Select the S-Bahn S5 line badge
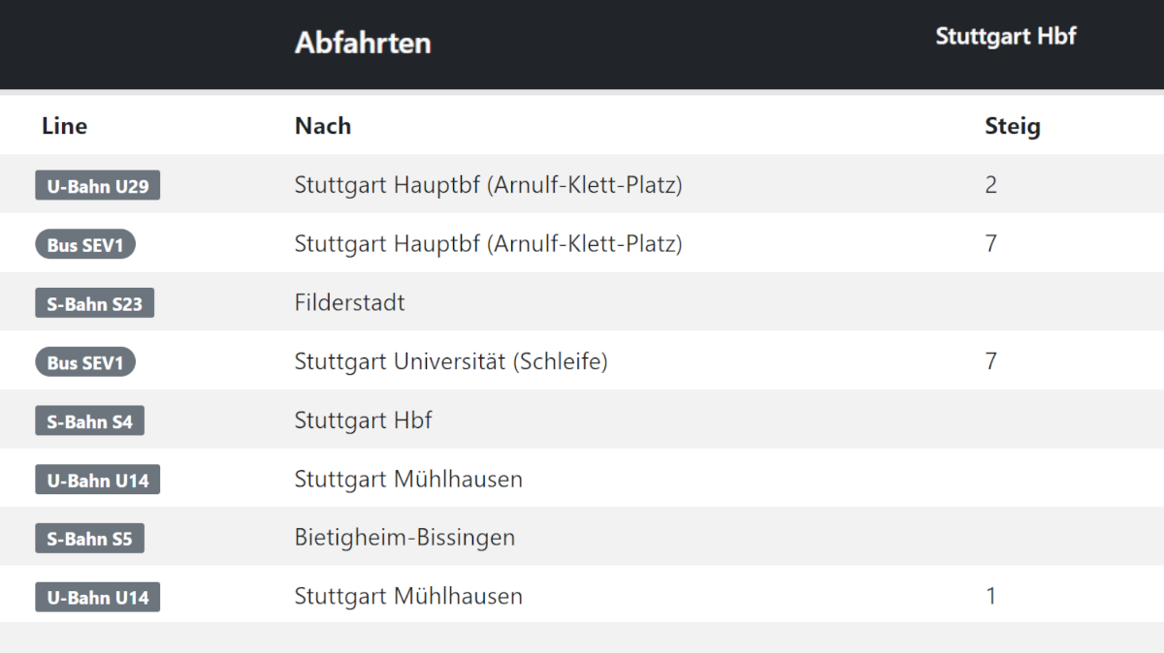Image resolution: width=1164 pixels, height=653 pixels. tap(89, 538)
